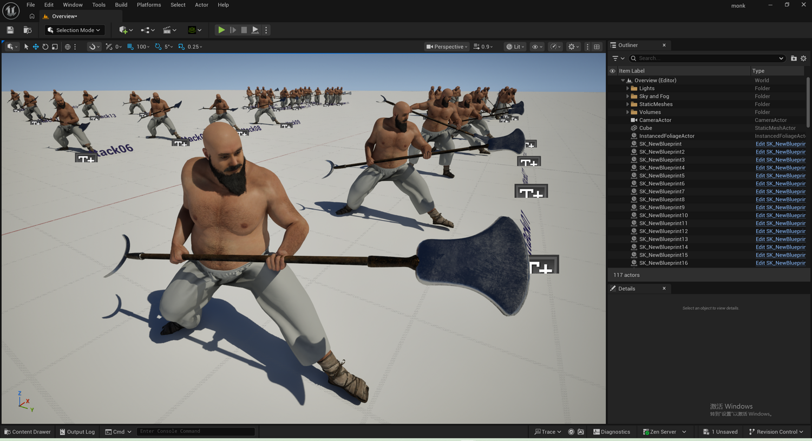Select the InstancedFoliageActor row
The height and width of the screenshot is (441, 812).
tap(708, 136)
